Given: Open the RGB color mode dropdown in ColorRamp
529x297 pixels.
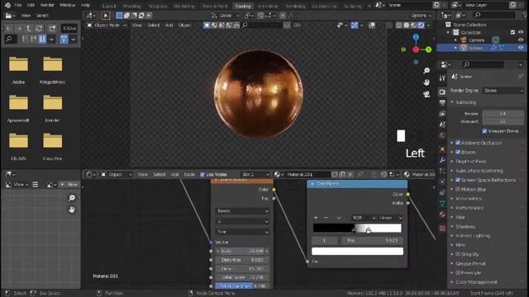Looking at the screenshot, I should [364, 218].
